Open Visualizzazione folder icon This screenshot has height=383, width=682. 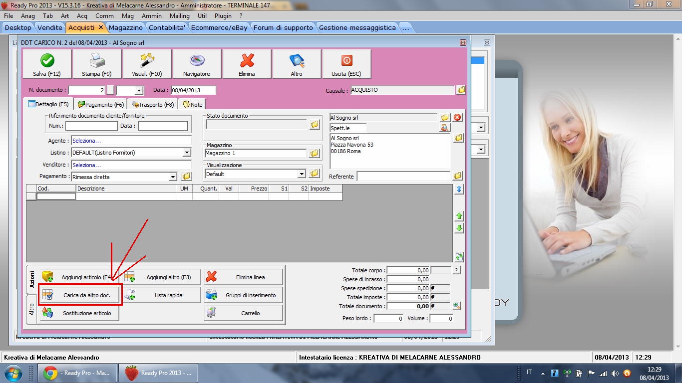click(x=315, y=174)
